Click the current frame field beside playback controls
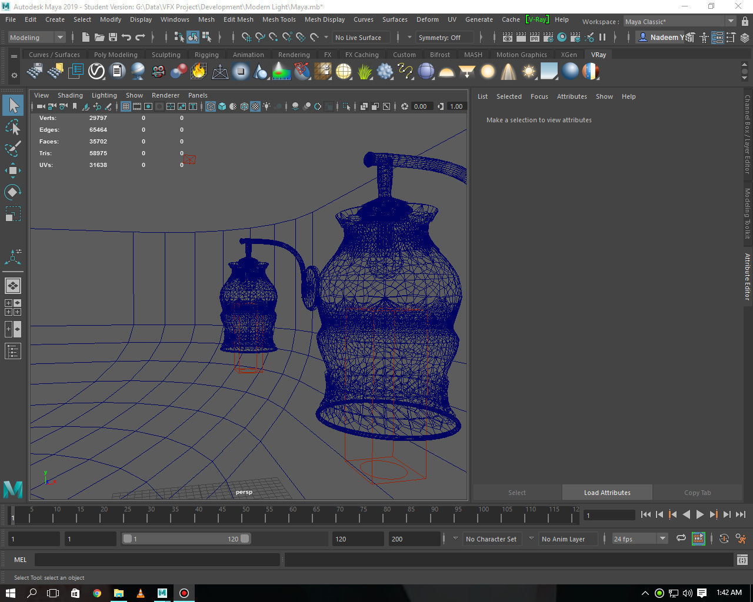This screenshot has width=753, height=602. 609,515
